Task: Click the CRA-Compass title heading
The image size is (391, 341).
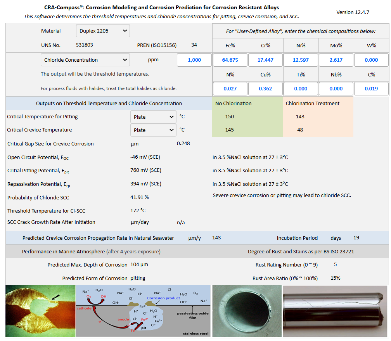Action: click(162, 7)
